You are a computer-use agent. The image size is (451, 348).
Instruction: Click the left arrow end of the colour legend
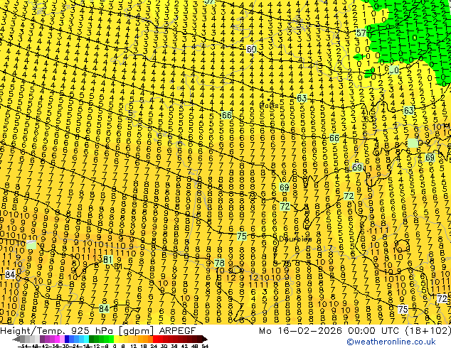point(16,339)
